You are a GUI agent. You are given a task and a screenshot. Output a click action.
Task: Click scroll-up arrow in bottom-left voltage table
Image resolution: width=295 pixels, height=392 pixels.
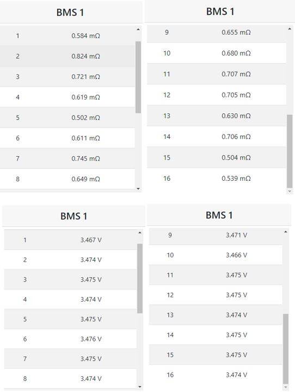tap(140, 233)
